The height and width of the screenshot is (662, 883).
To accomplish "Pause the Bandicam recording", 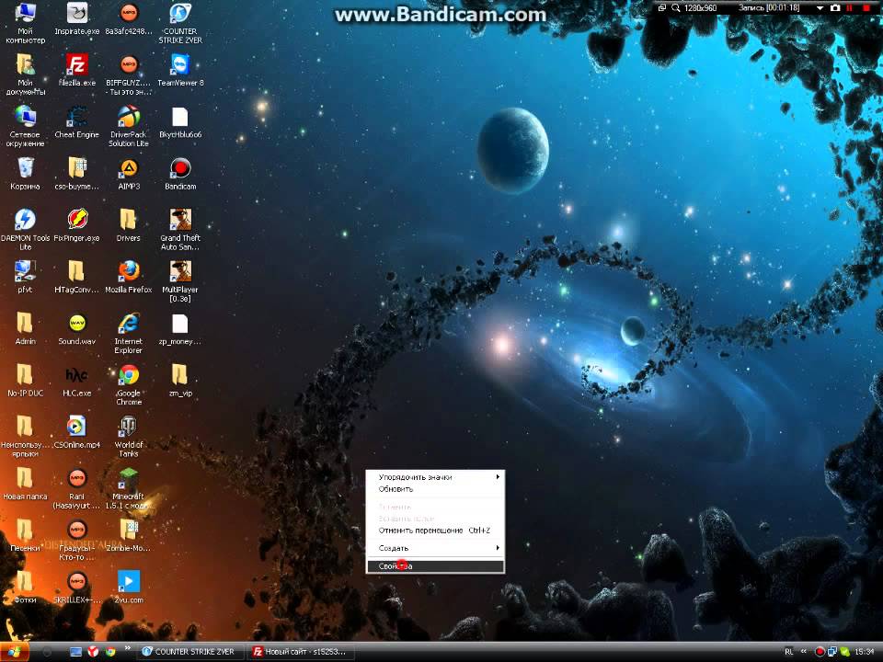I will click(850, 8).
